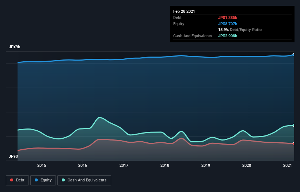Select the 2015 x-axis label
The image size is (300, 192).
click(42, 165)
